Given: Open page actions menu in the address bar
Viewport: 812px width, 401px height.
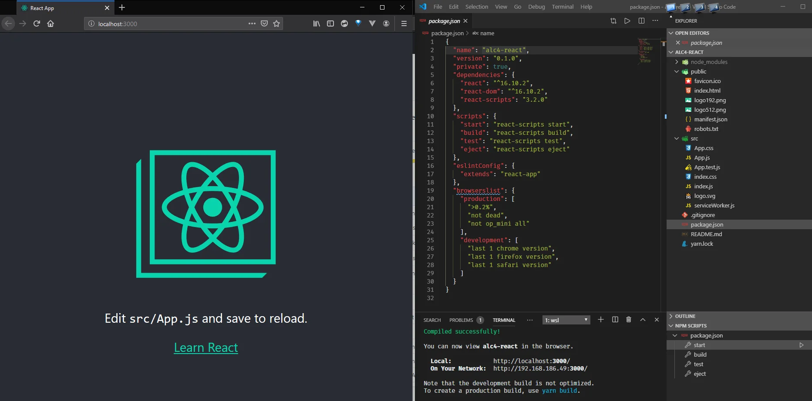Looking at the screenshot, I should click(252, 23).
